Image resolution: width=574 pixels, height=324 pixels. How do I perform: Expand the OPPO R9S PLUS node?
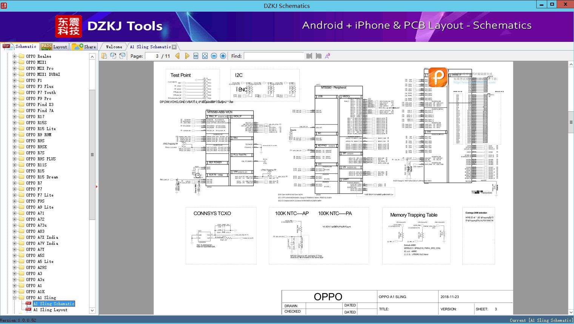click(15, 159)
